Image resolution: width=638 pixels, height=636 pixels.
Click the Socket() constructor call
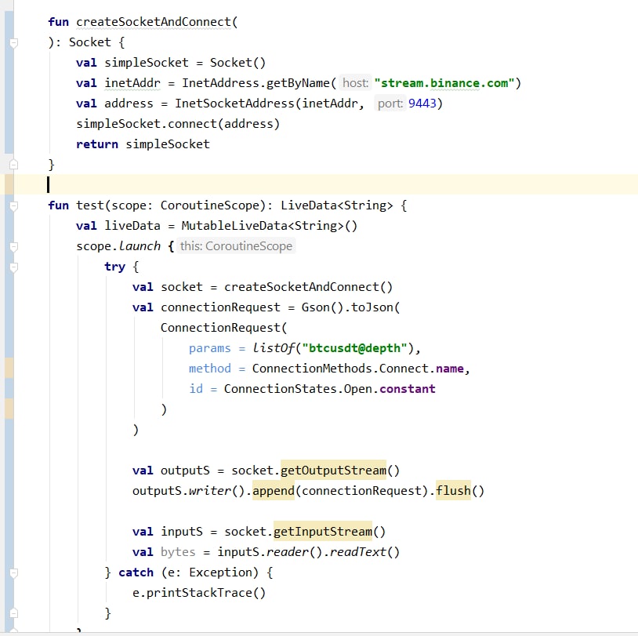pos(237,63)
